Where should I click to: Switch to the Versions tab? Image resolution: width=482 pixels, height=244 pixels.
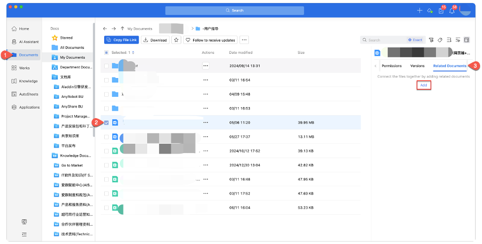[417, 66]
